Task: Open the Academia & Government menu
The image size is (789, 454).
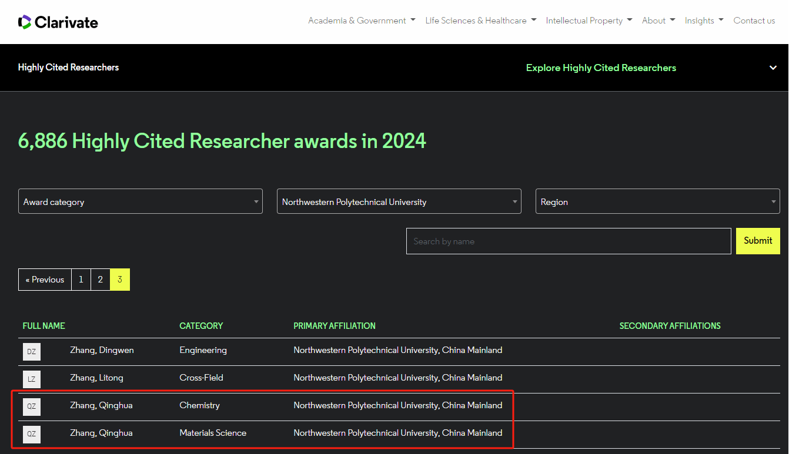Action: (362, 21)
